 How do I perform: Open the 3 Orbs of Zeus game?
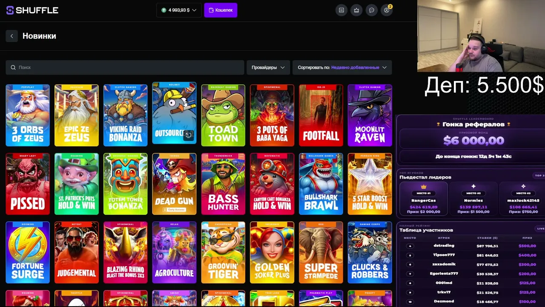click(x=28, y=116)
